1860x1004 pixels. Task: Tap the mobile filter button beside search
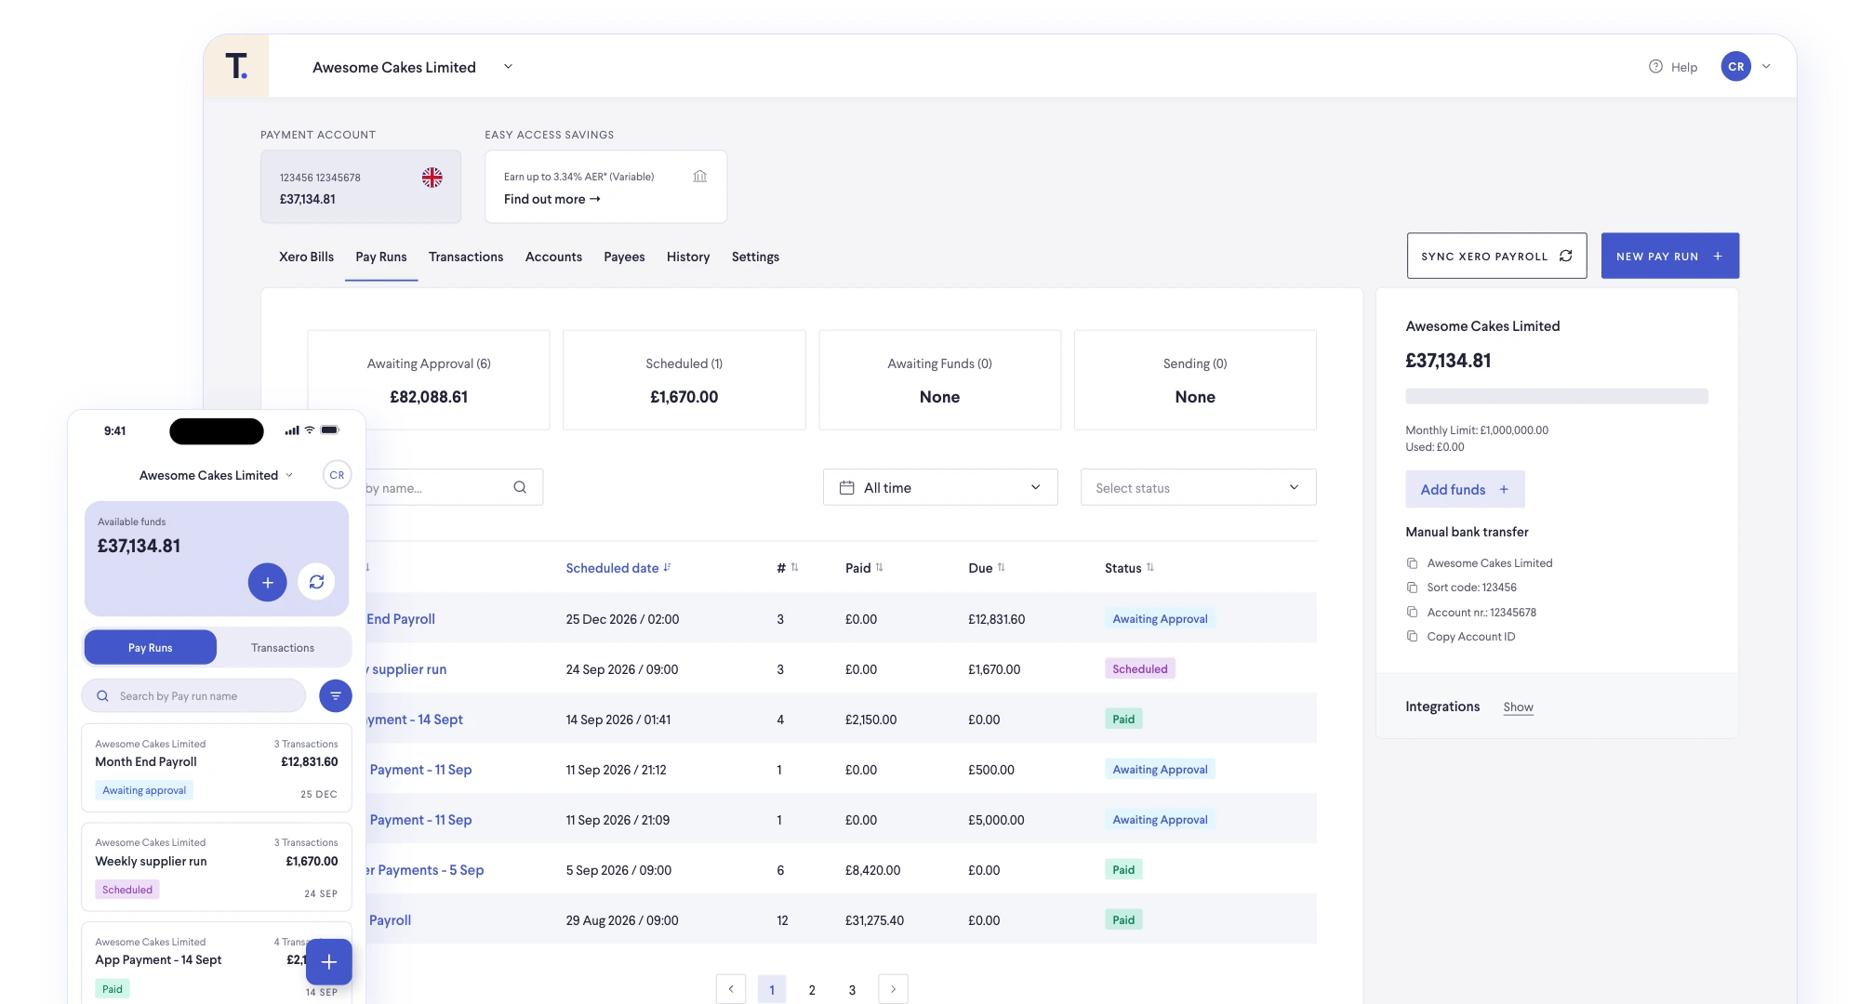click(336, 695)
